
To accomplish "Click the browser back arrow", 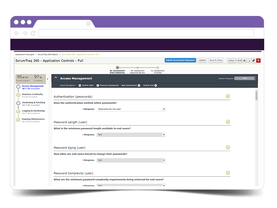I will pyautogui.click(x=17, y=33).
